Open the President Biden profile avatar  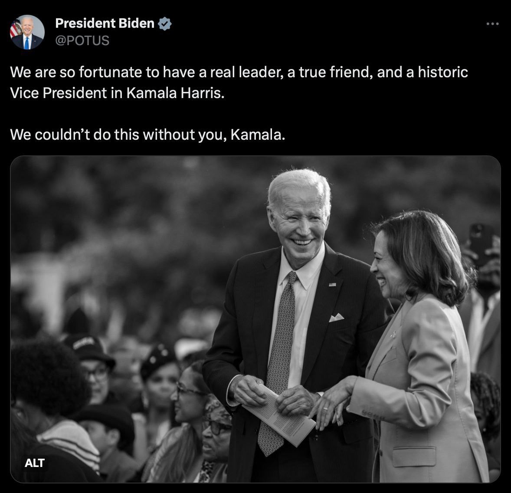pos(27,32)
